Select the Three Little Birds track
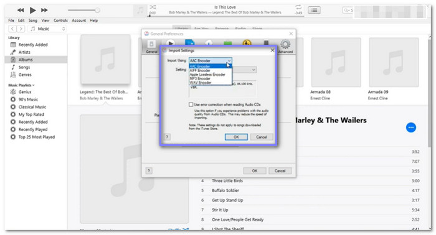Image resolution: width=436 pixels, height=235 pixels. coord(310,181)
